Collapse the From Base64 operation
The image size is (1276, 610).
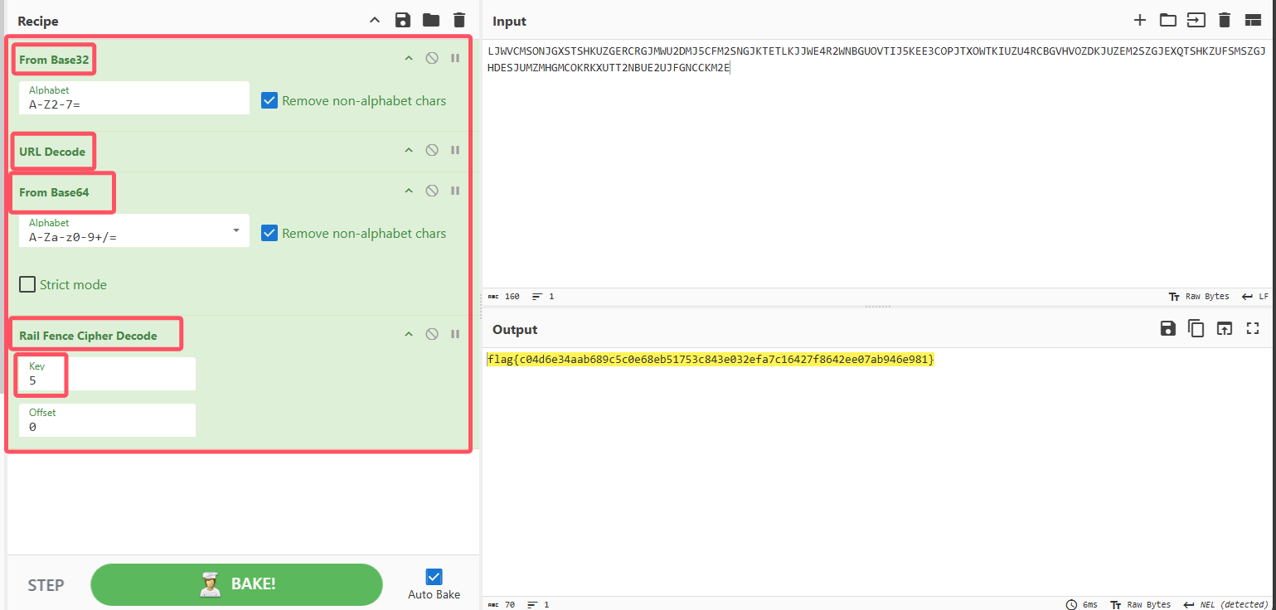tap(408, 191)
